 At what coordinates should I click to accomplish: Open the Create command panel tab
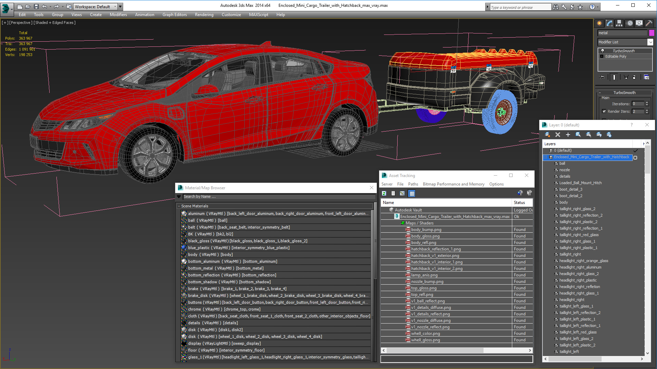point(600,23)
